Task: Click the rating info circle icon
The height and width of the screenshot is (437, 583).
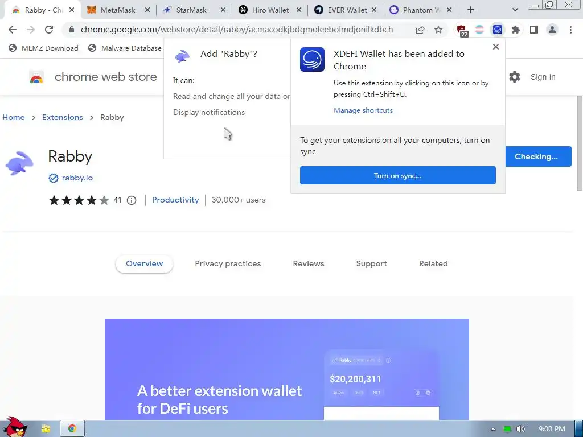Action: coord(132,200)
